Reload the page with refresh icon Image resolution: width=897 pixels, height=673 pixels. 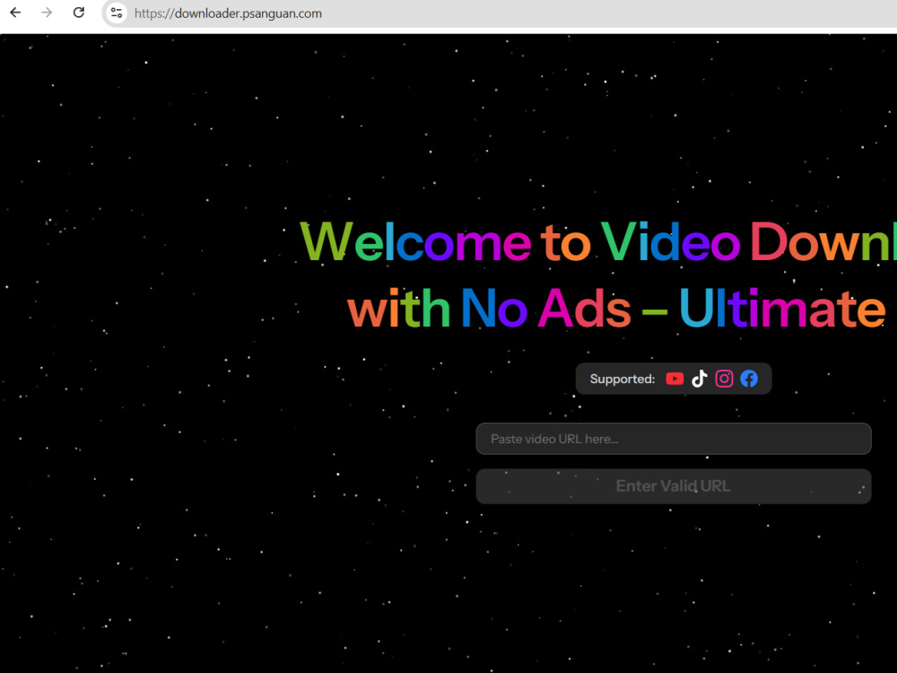pyautogui.click(x=79, y=13)
